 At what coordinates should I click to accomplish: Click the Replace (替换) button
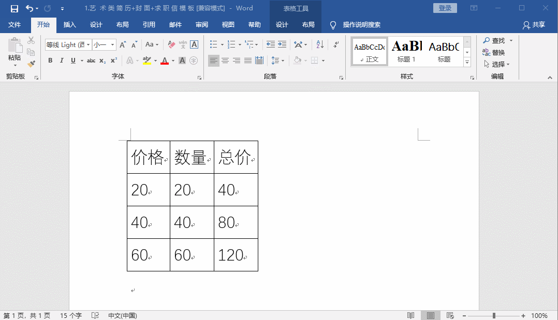pos(494,52)
